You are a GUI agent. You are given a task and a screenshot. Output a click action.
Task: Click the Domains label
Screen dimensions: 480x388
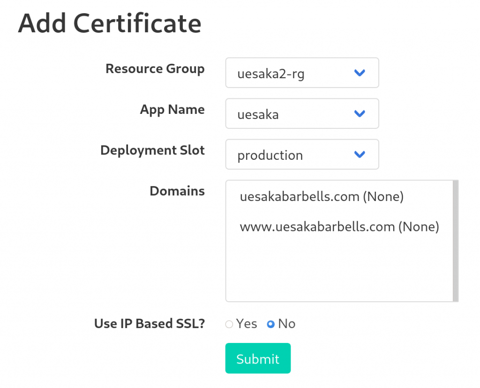tap(177, 191)
